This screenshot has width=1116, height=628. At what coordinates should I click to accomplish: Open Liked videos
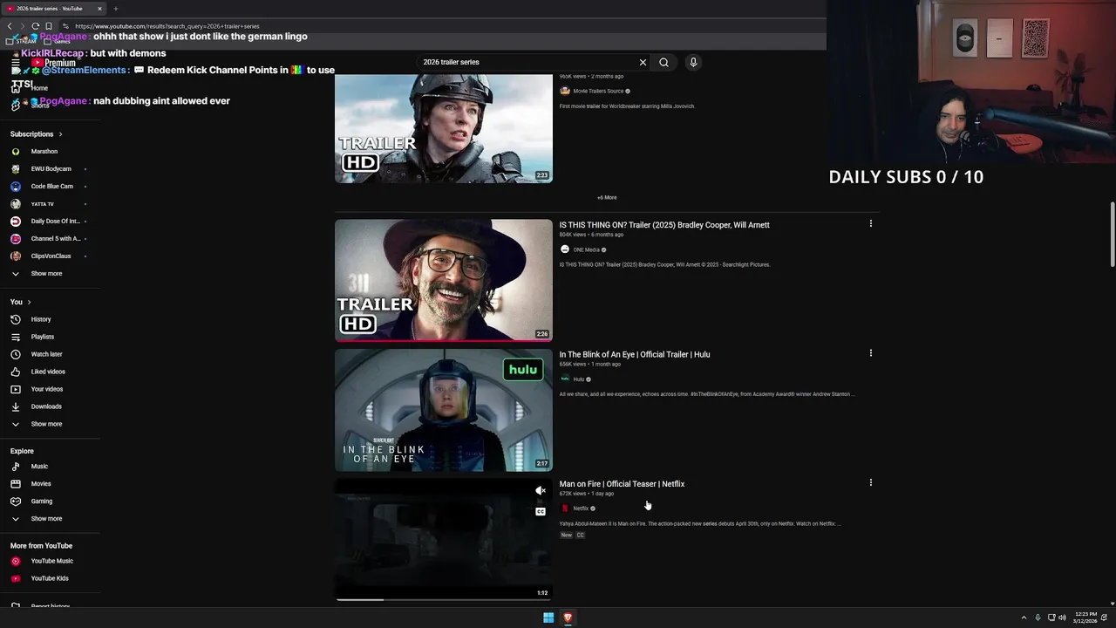click(x=48, y=372)
